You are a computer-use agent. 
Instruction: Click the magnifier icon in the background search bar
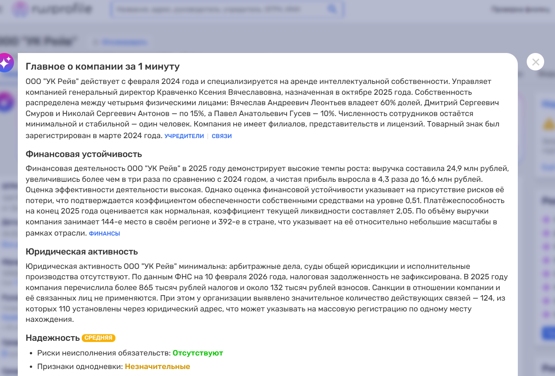pyautogui.click(x=332, y=9)
